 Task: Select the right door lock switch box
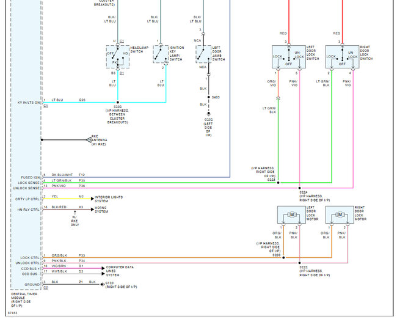[342, 57]
